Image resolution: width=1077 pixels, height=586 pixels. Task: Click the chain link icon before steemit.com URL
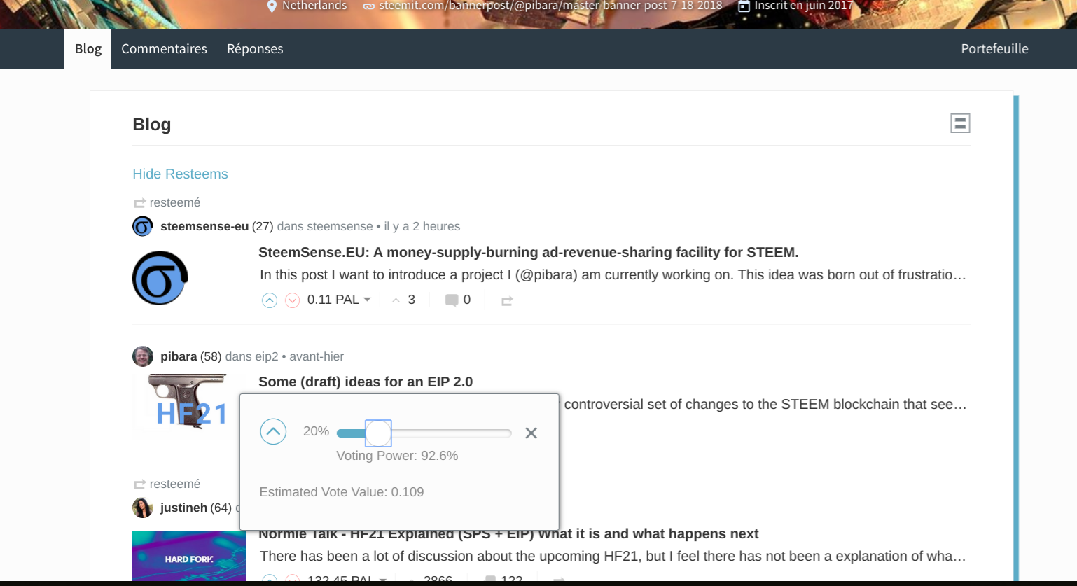point(368,6)
